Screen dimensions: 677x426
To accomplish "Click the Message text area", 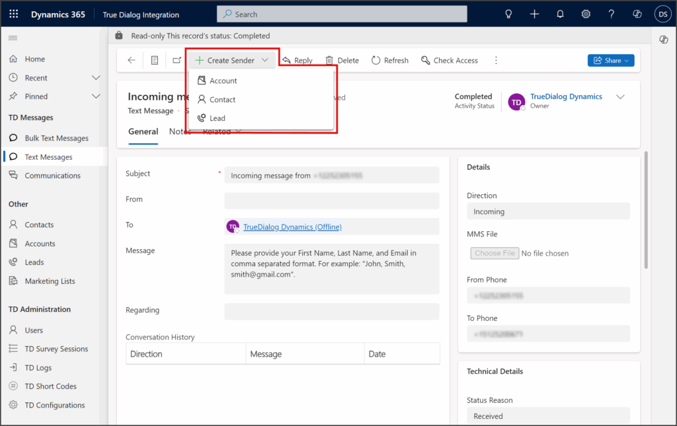I will 332,269.
